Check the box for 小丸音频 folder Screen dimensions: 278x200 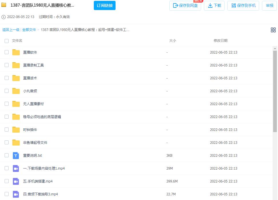[7, 91]
